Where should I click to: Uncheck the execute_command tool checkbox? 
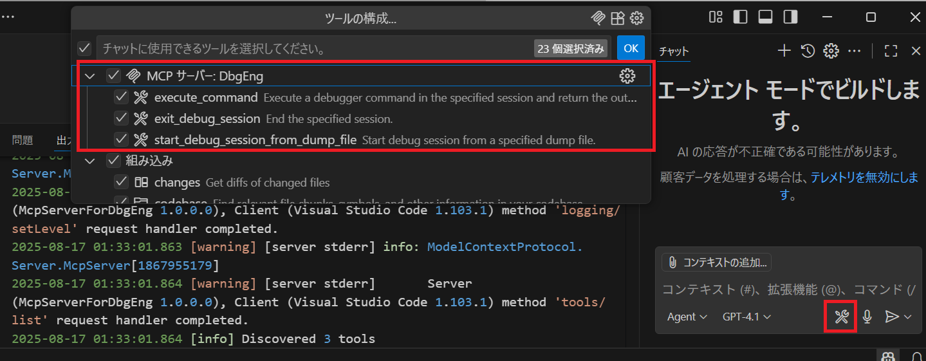(x=121, y=97)
